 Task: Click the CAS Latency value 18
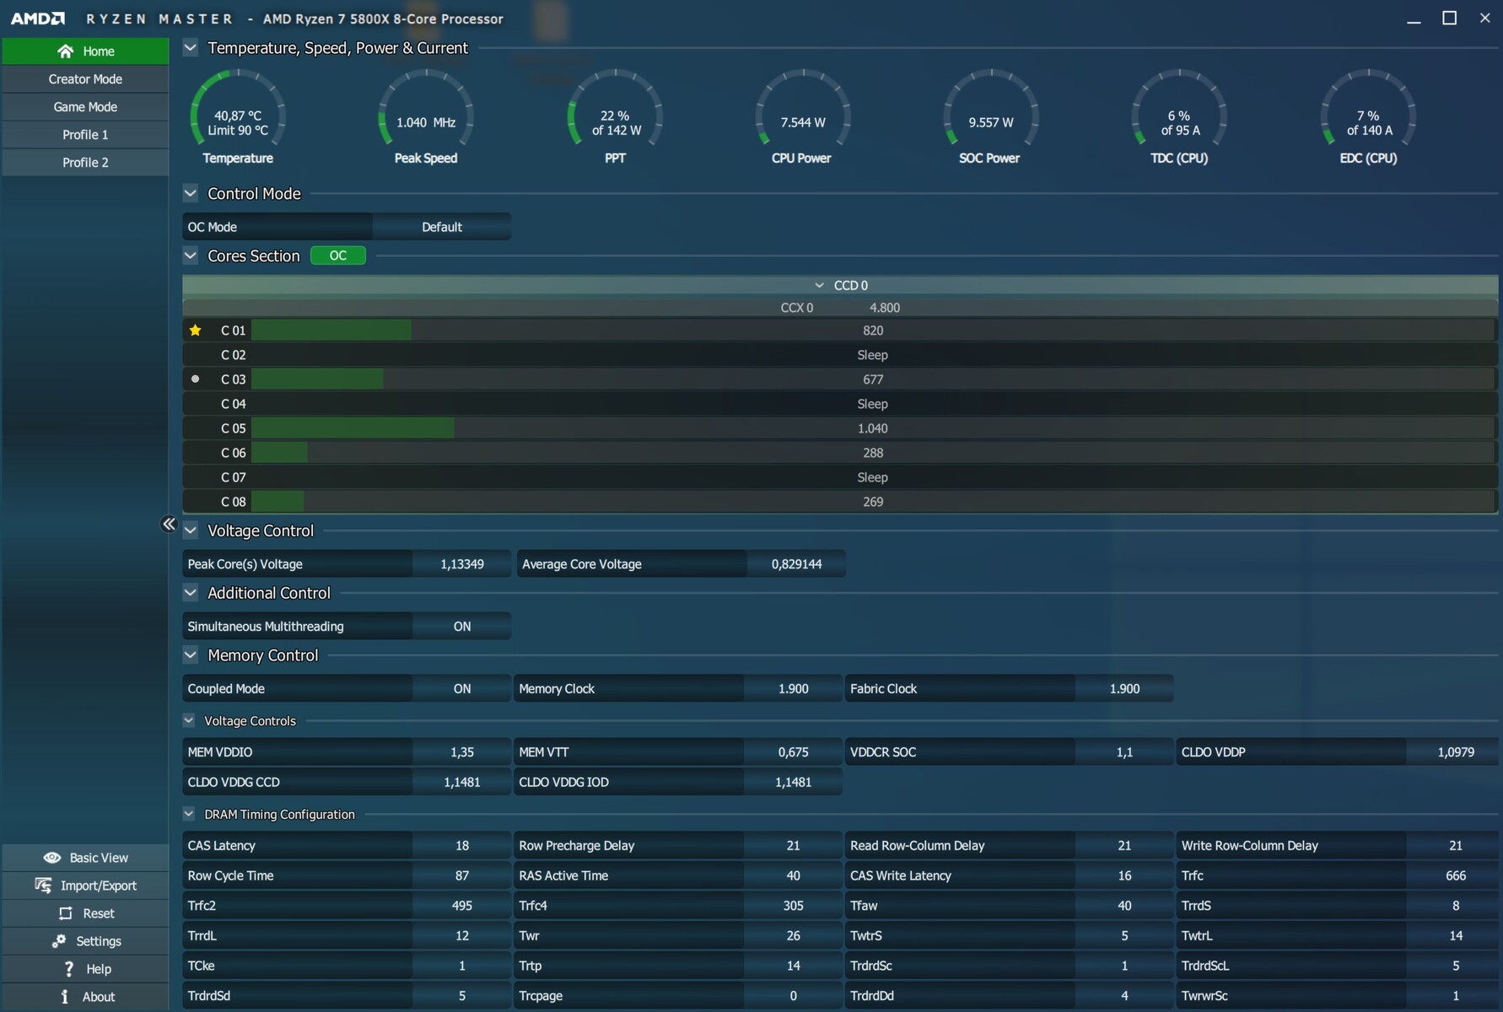click(462, 846)
